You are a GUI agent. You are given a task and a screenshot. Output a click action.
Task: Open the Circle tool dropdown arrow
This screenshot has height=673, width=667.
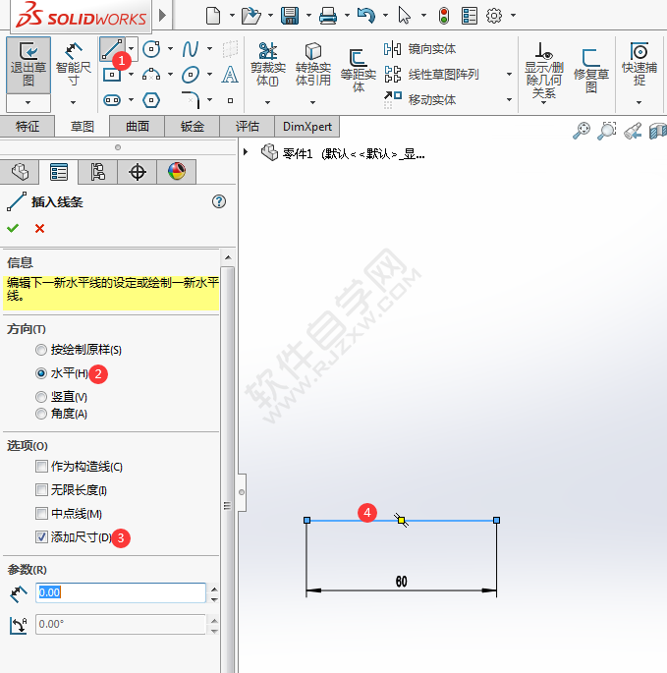click(x=170, y=49)
